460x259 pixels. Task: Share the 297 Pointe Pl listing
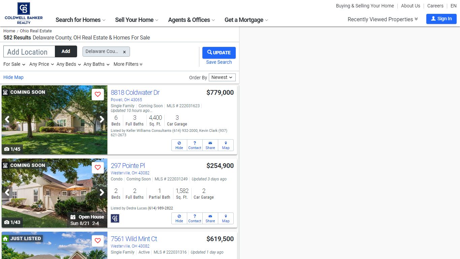210,219
